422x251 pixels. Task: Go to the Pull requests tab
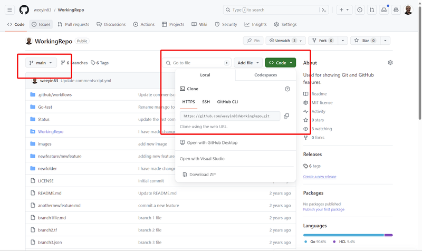pyautogui.click(x=73, y=24)
